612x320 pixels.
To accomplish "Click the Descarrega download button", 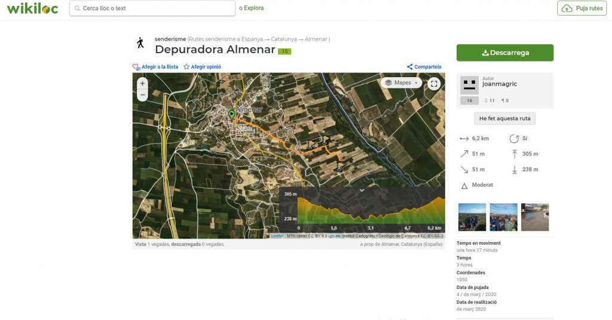I will [504, 53].
